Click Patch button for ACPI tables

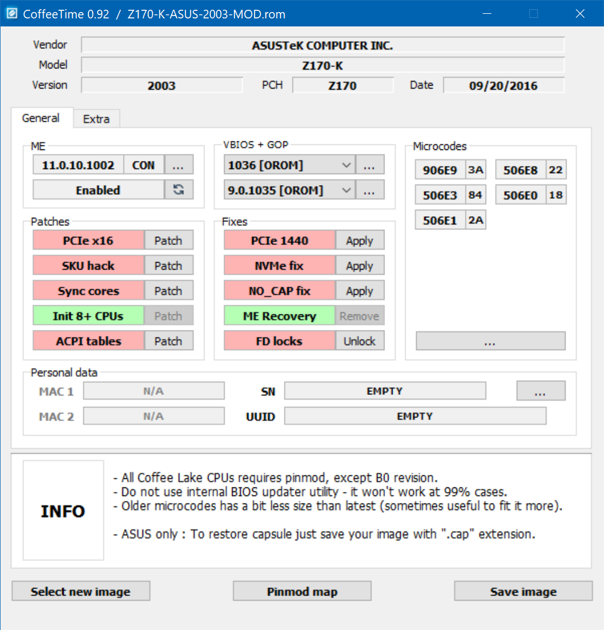pos(168,341)
